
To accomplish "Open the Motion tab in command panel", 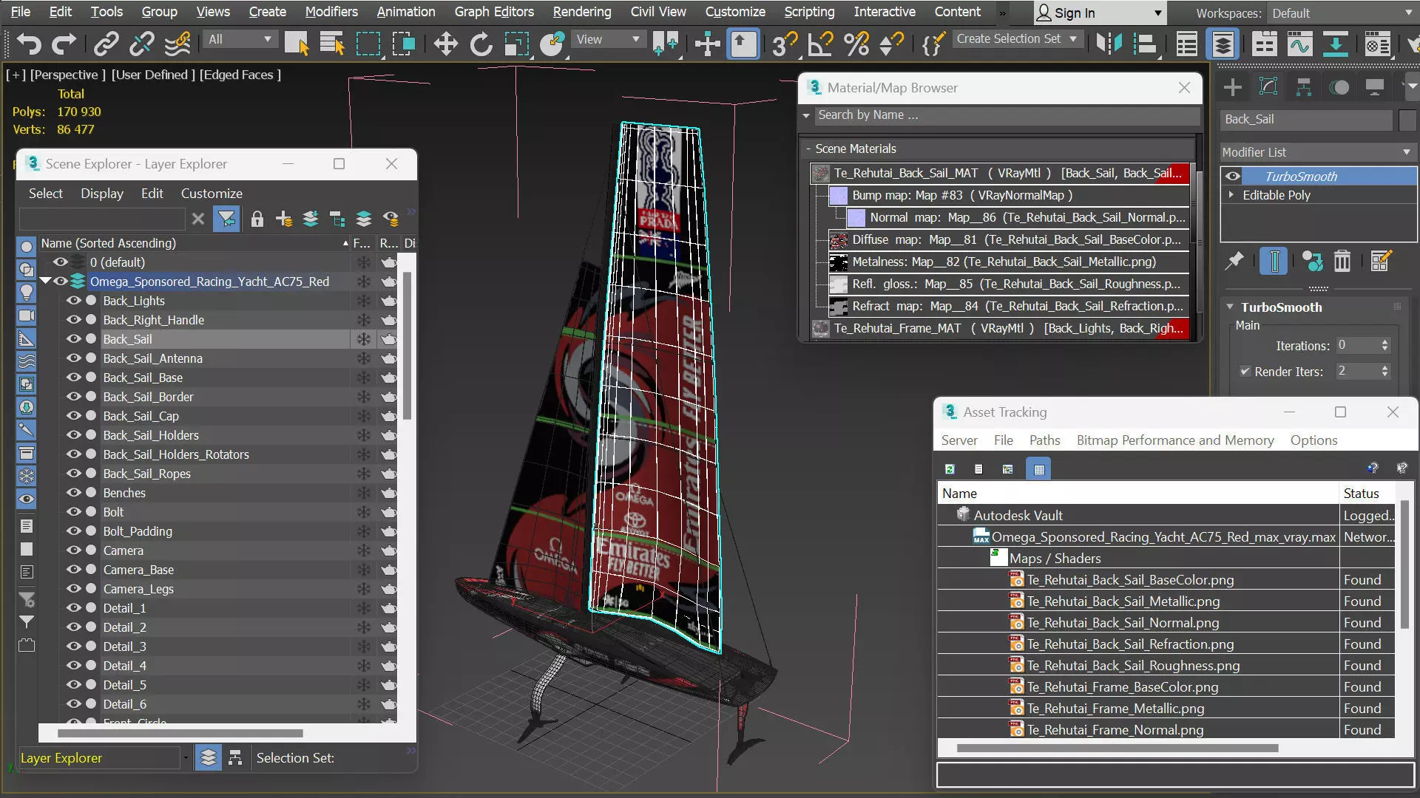I will [x=1339, y=87].
